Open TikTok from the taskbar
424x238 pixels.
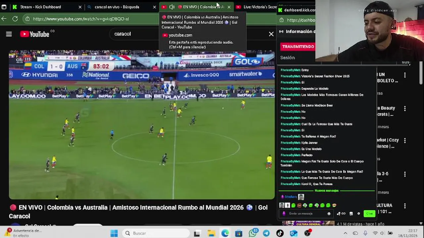click(280, 233)
